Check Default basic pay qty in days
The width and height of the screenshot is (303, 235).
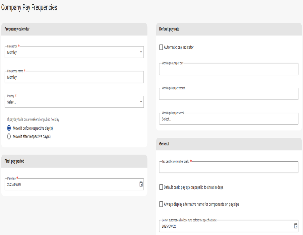(161, 188)
